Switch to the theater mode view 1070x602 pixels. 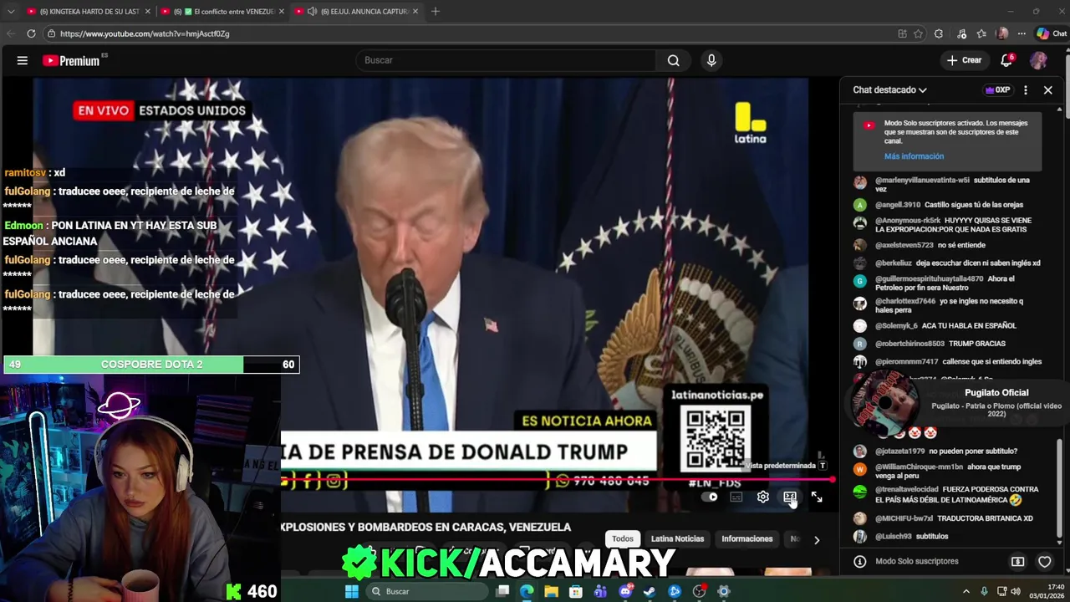[x=790, y=497]
